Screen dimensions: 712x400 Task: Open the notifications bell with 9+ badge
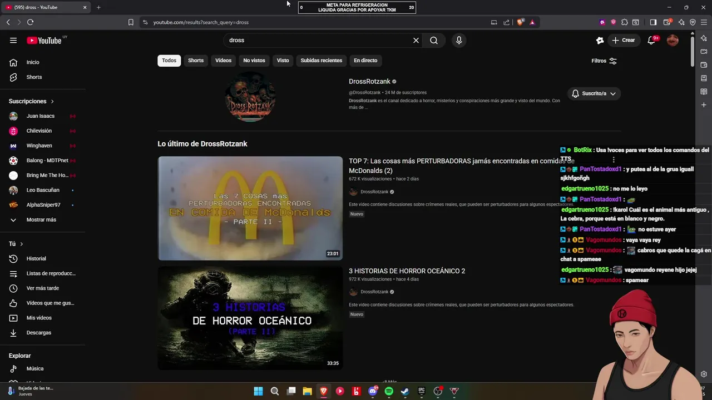[652, 40]
